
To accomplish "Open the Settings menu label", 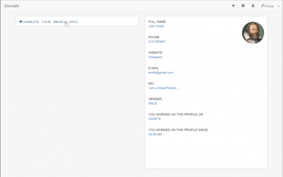I will [x=269, y=6].
